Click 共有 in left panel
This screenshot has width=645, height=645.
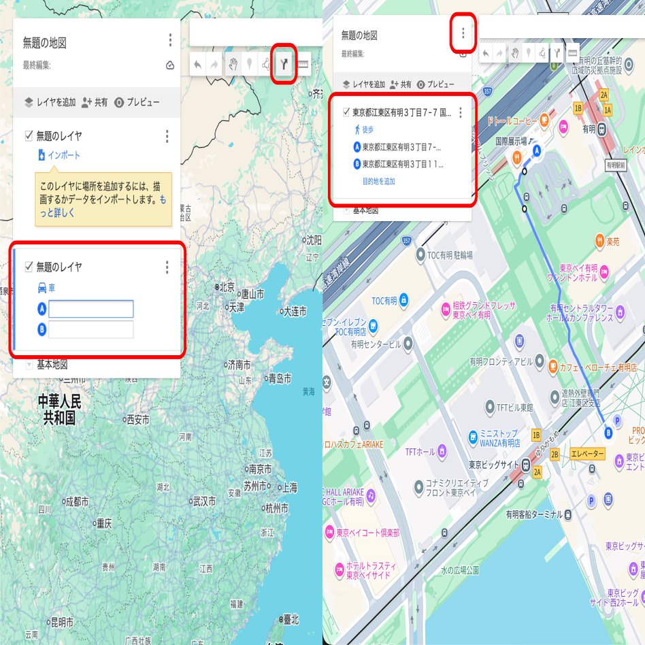(x=95, y=102)
